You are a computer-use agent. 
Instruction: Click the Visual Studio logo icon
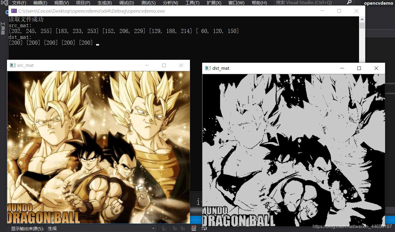point(4,3)
